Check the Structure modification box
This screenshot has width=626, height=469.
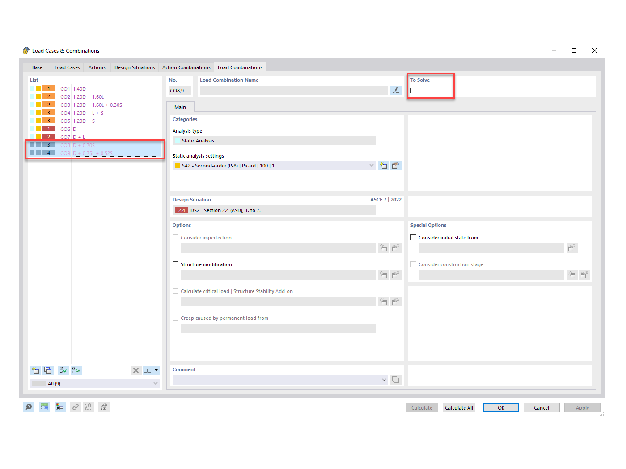pos(176,264)
